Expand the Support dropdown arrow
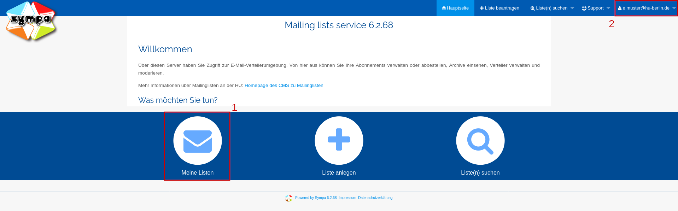Image resolution: width=678 pixels, height=211 pixels. click(608, 8)
